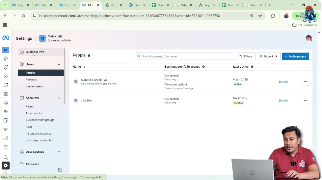This screenshot has height=180, width=322.
Task: Open the billing table icon in left rail
Action: [6, 120]
